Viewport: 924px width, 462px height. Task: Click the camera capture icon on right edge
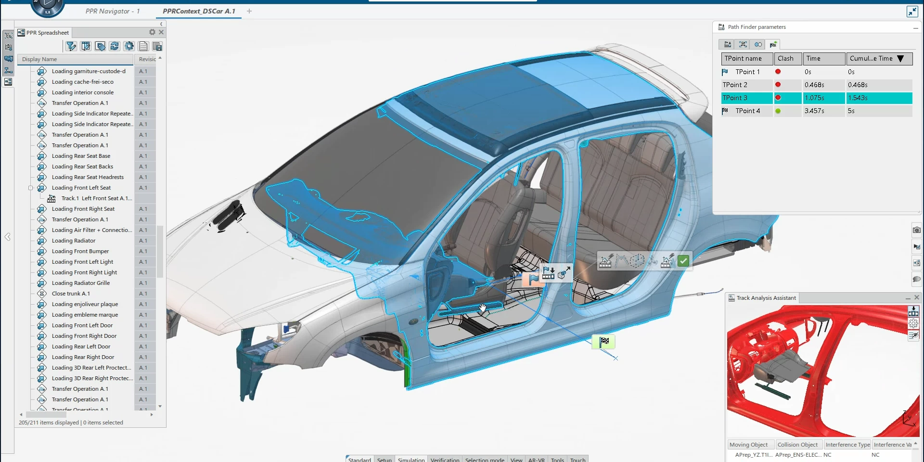tap(916, 230)
